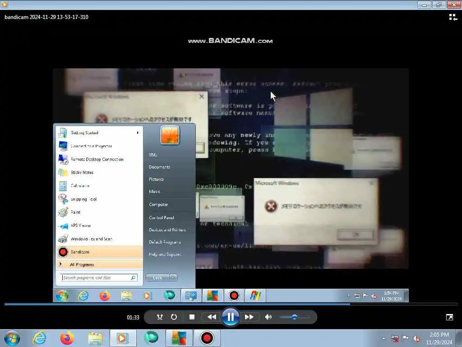Open Bandicam recorder from bottom taskbar
462x347 pixels.
point(207,338)
